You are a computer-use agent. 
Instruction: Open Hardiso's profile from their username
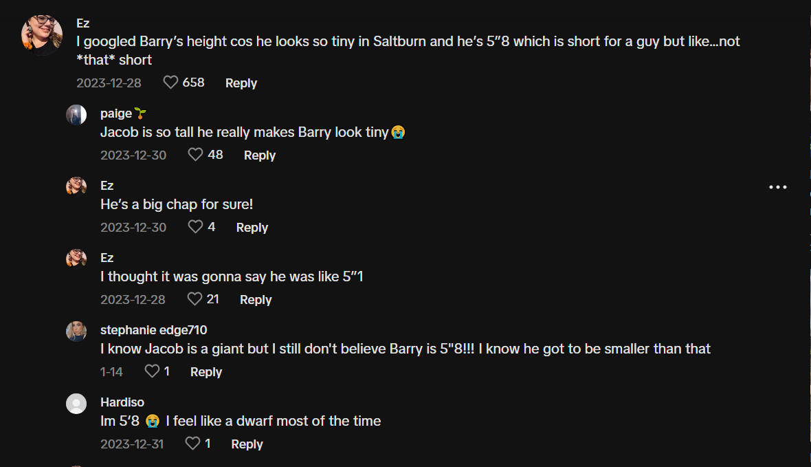[122, 402]
